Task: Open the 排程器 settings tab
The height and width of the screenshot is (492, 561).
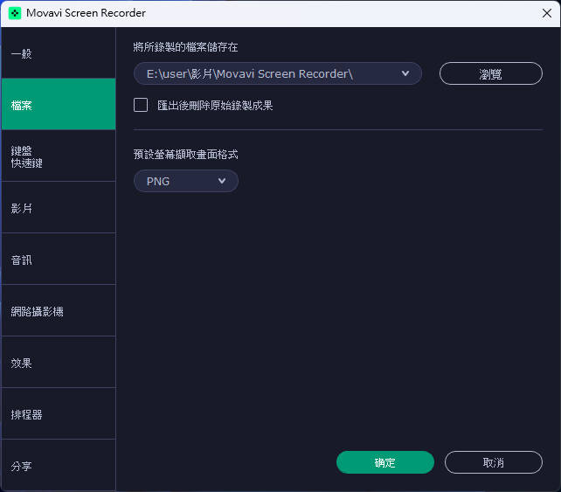Action: click(59, 413)
